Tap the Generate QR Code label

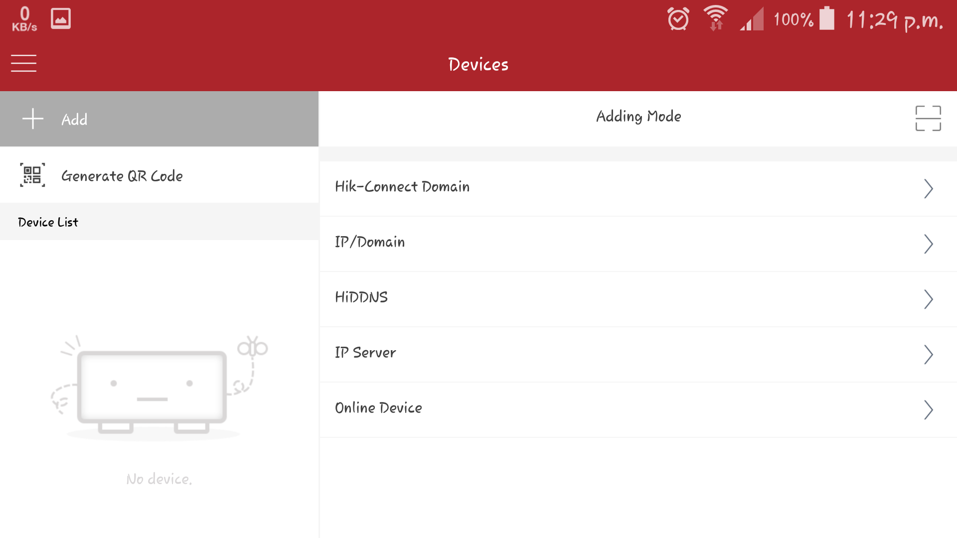122,176
